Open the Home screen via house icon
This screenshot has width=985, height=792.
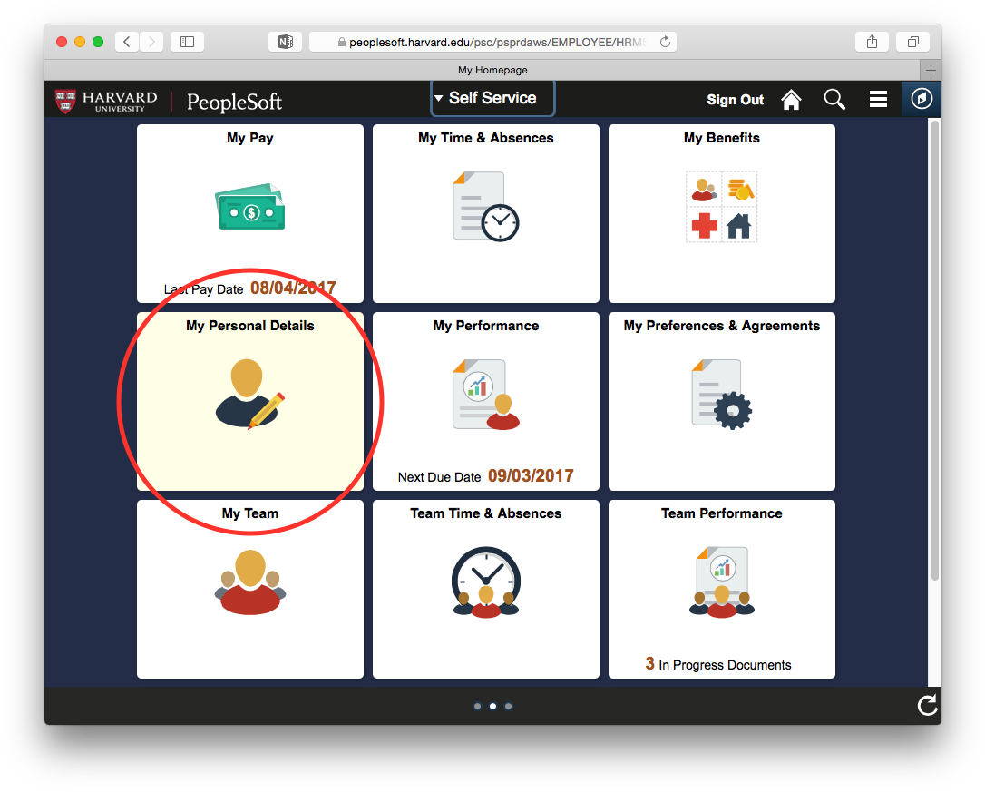[x=790, y=99]
